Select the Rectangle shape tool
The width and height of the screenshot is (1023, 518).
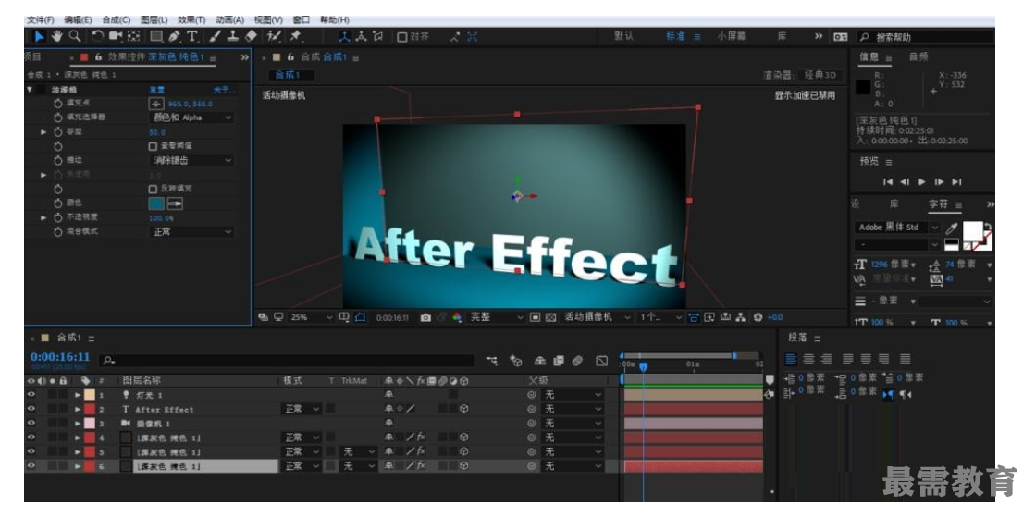[x=156, y=36]
